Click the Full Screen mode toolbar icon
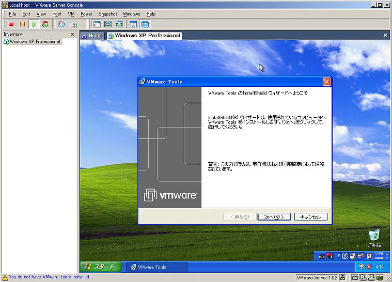This screenshot has height=282, width=392. (x=108, y=24)
